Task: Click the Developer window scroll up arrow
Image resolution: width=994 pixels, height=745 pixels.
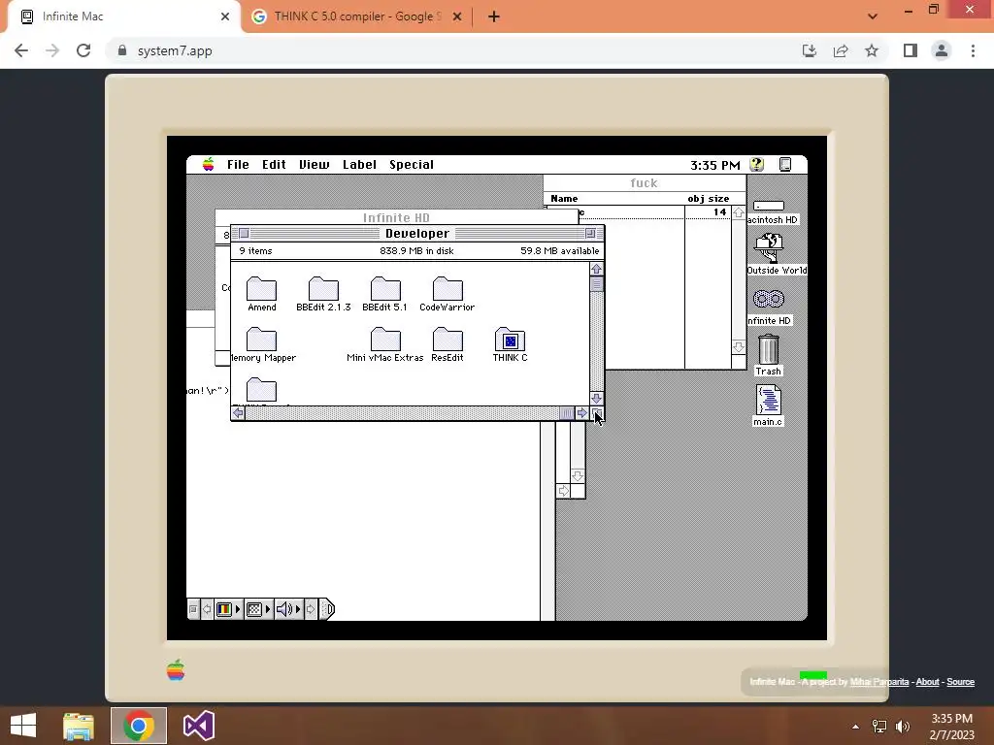Action: point(597,270)
